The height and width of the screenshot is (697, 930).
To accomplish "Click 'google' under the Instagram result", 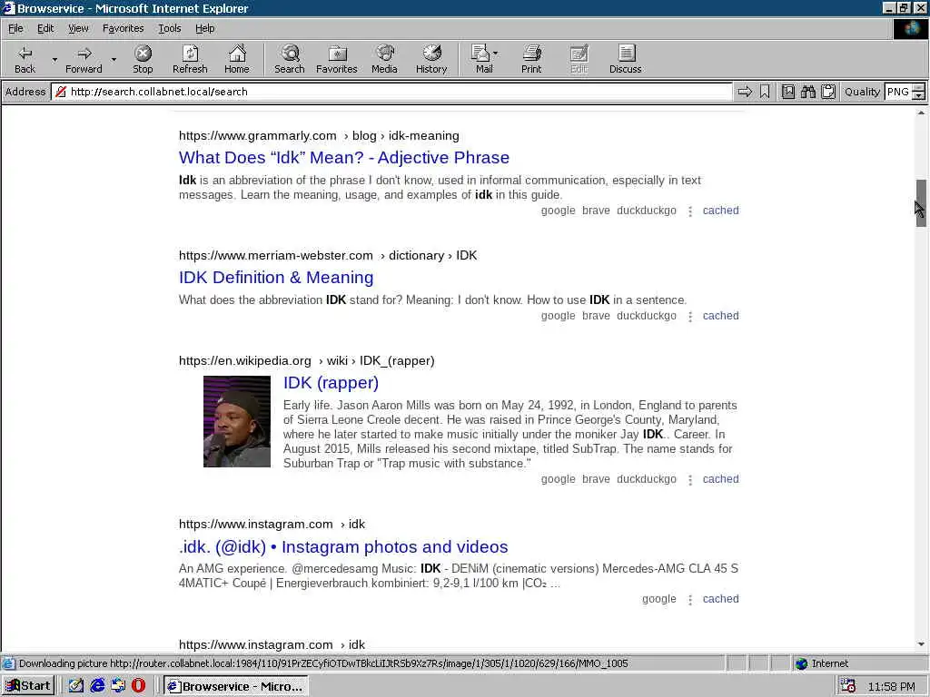I will 659,599.
